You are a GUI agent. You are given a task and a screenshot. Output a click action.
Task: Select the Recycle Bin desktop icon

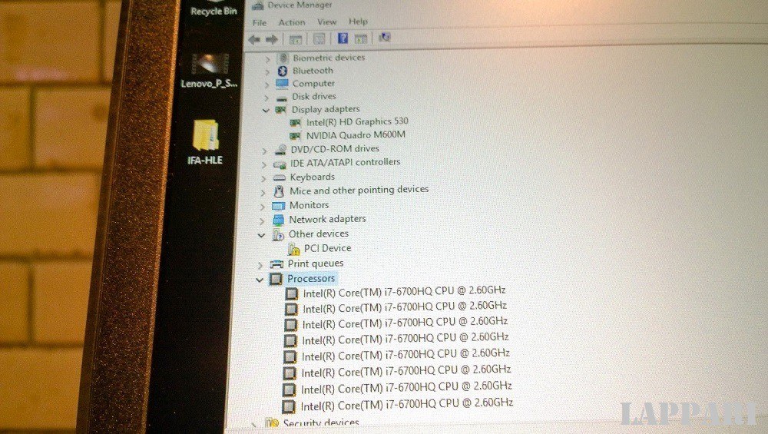tap(214, 8)
